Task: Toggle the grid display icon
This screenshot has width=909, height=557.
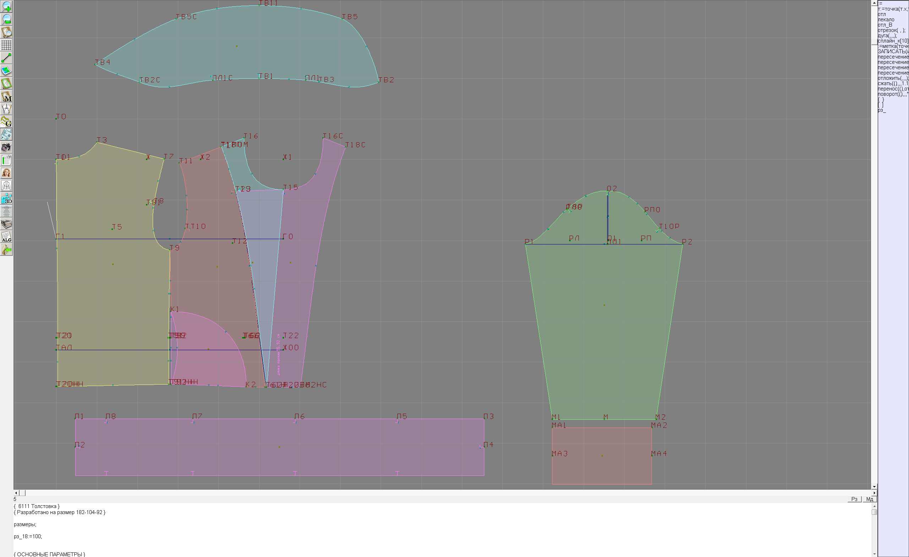Action: click(x=6, y=45)
